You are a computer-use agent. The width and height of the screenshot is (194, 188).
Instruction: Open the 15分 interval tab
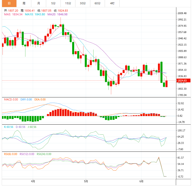68,4
